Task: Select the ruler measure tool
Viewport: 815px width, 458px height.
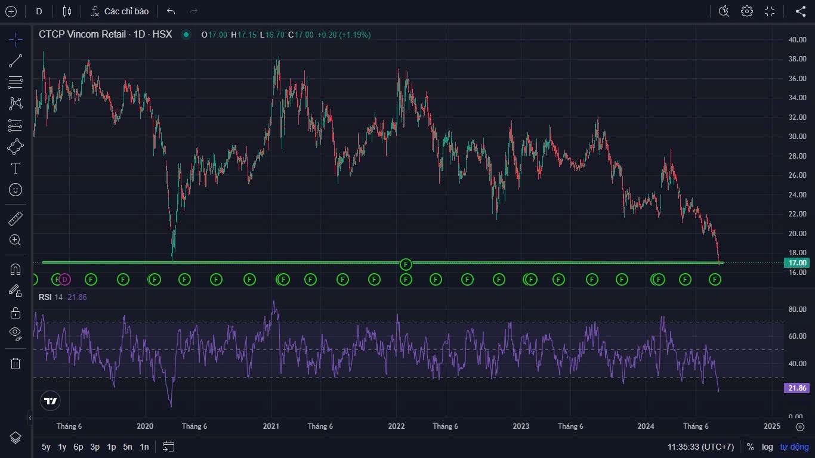Action: pyautogui.click(x=16, y=219)
